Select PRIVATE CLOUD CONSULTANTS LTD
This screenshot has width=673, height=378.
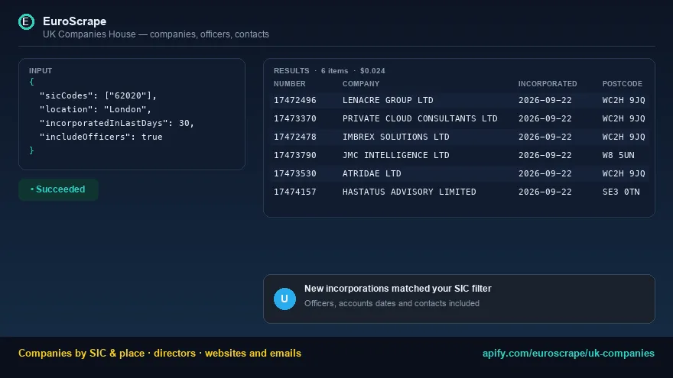point(420,118)
